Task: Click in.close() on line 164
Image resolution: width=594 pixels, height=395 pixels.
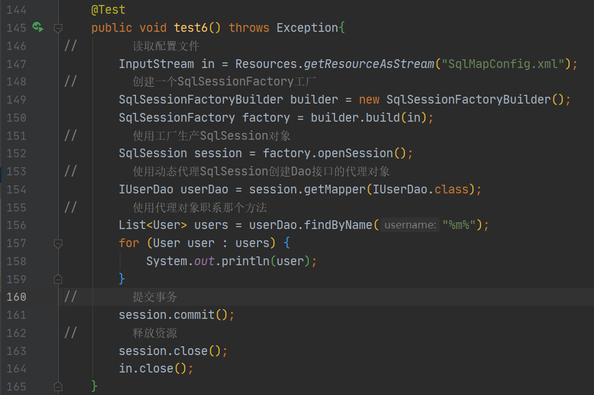Action: [x=153, y=369]
